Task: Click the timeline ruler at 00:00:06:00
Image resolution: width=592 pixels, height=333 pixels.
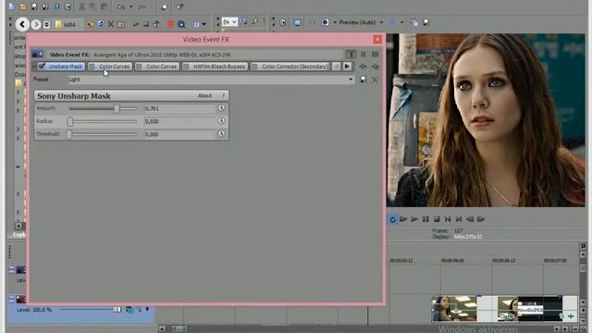Action: click(452, 261)
